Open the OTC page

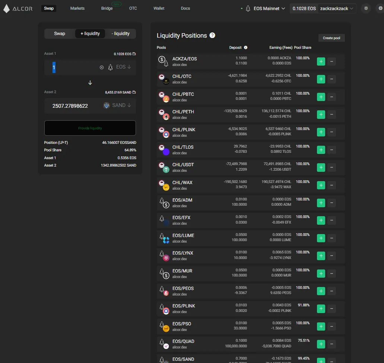point(133,8)
